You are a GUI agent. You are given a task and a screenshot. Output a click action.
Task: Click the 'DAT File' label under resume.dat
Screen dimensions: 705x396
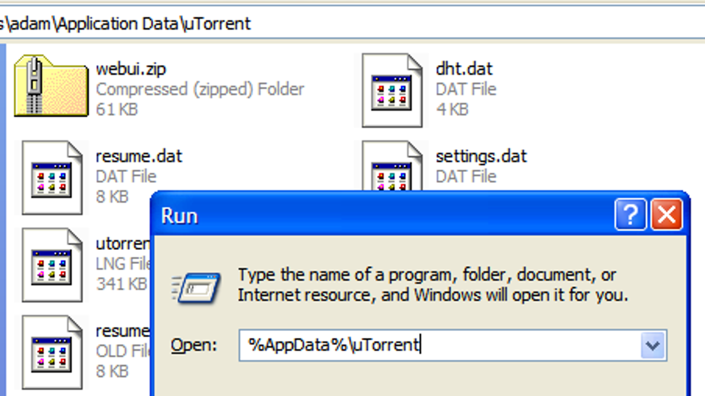pyautogui.click(x=126, y=177)
